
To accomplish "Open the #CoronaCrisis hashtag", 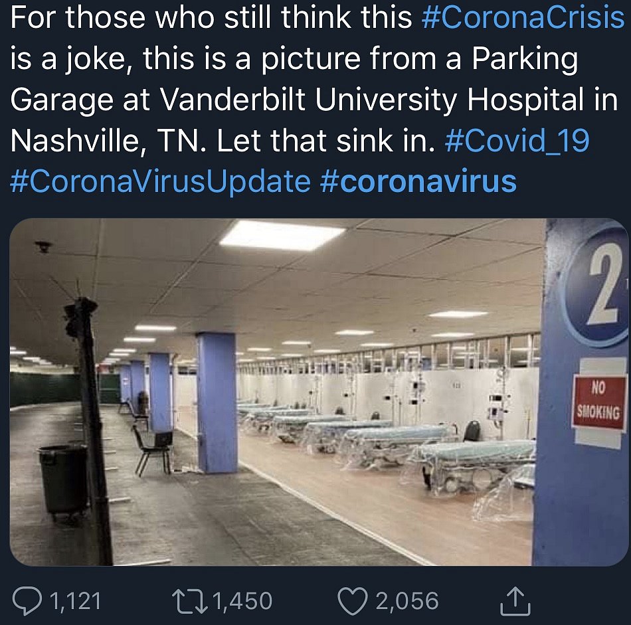I will (523, 18).
